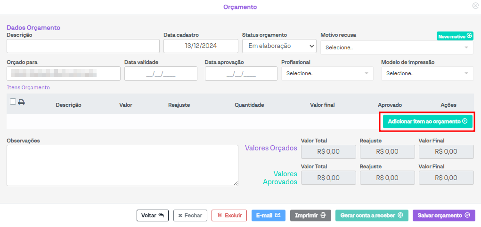Click the printer icon in items table header
Viewport: 481px width, 227px height.
click(x=21, y=102)
